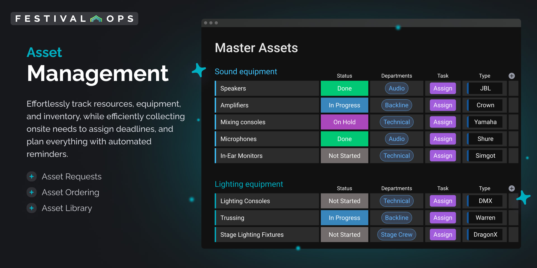Click the DragonX type cell
The height and width of the screenshot is (268, 537).
pos(485,234)
